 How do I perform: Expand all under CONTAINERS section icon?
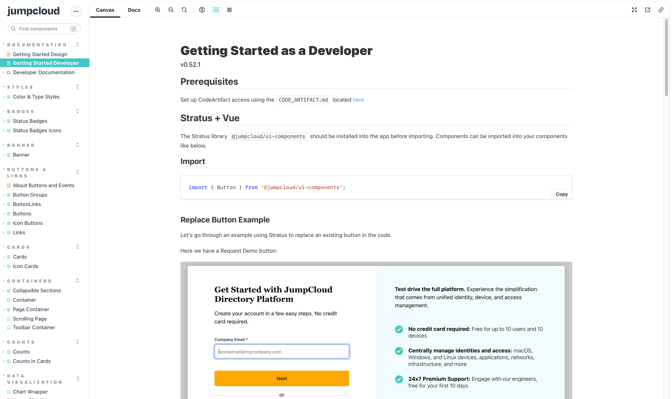(78, 281)
